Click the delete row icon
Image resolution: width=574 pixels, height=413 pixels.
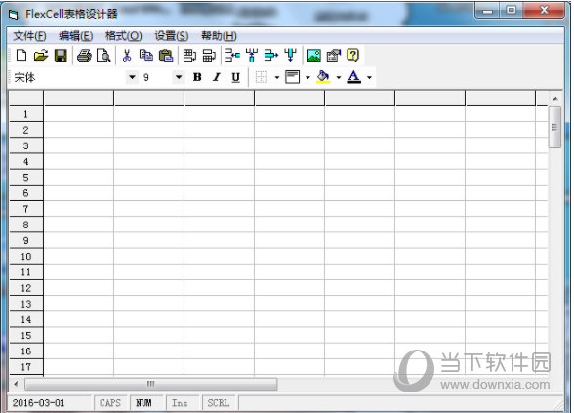coord(271,56)
